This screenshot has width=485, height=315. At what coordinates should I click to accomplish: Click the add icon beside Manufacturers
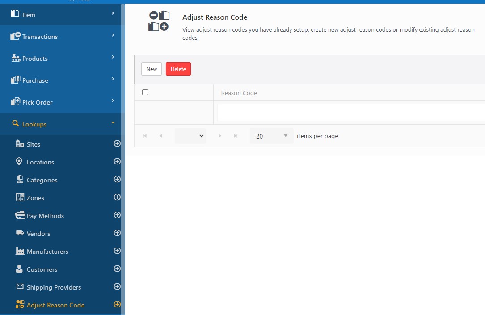pos(117,251)
